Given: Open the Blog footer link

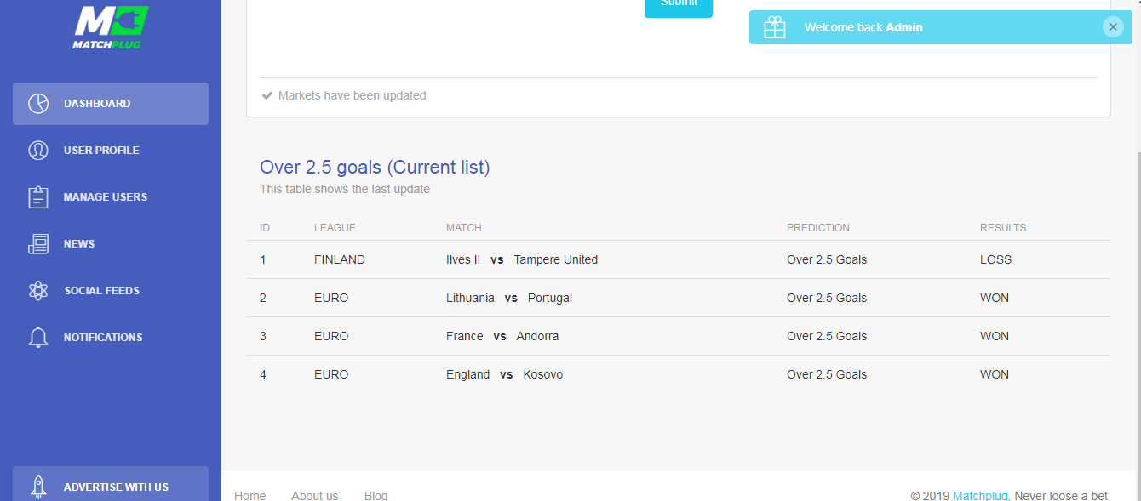Looking at the screenshot, I should tap(376, 495).
